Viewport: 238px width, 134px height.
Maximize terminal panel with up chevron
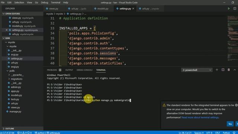click(x=235, y=70)
